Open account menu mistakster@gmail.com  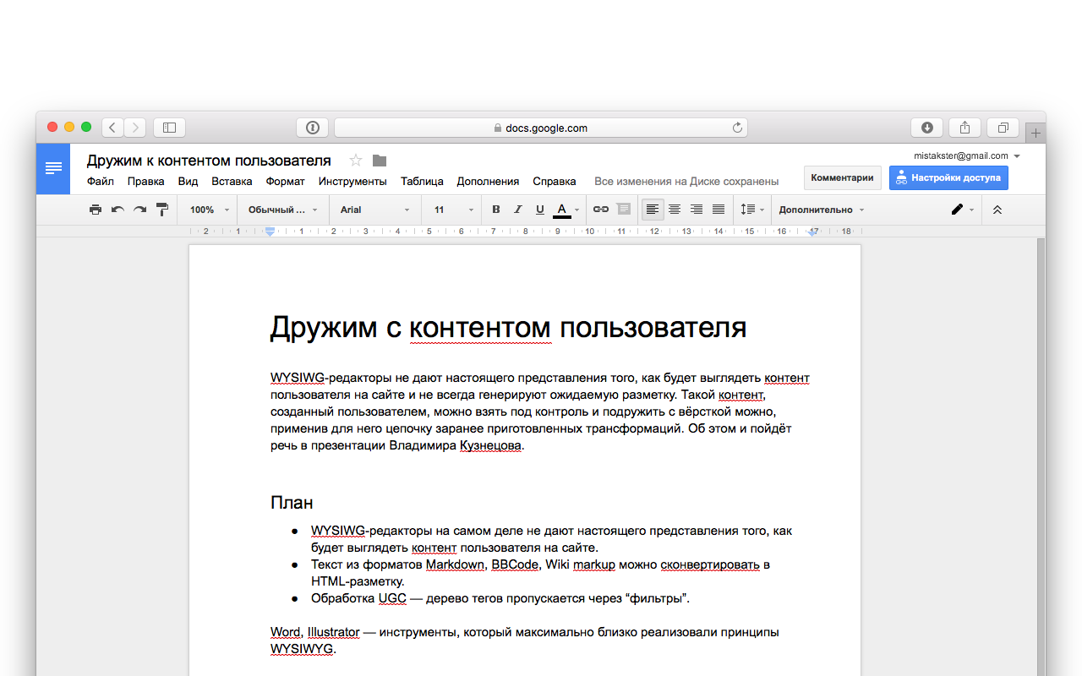coord(967,155)
